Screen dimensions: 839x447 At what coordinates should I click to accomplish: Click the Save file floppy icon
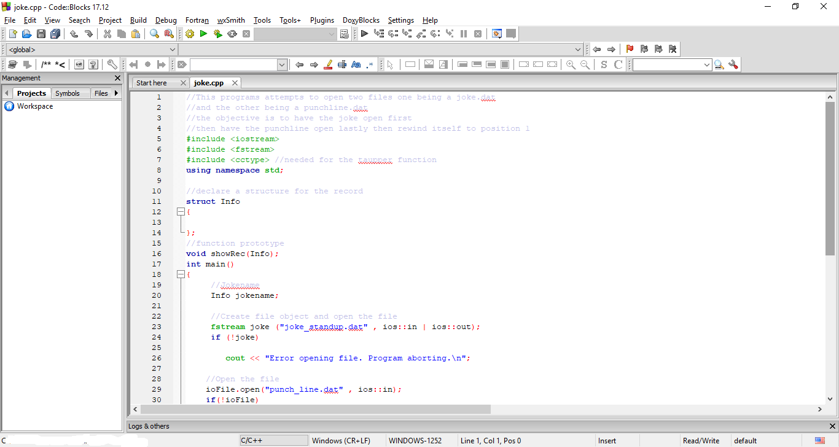coord(41,34)
